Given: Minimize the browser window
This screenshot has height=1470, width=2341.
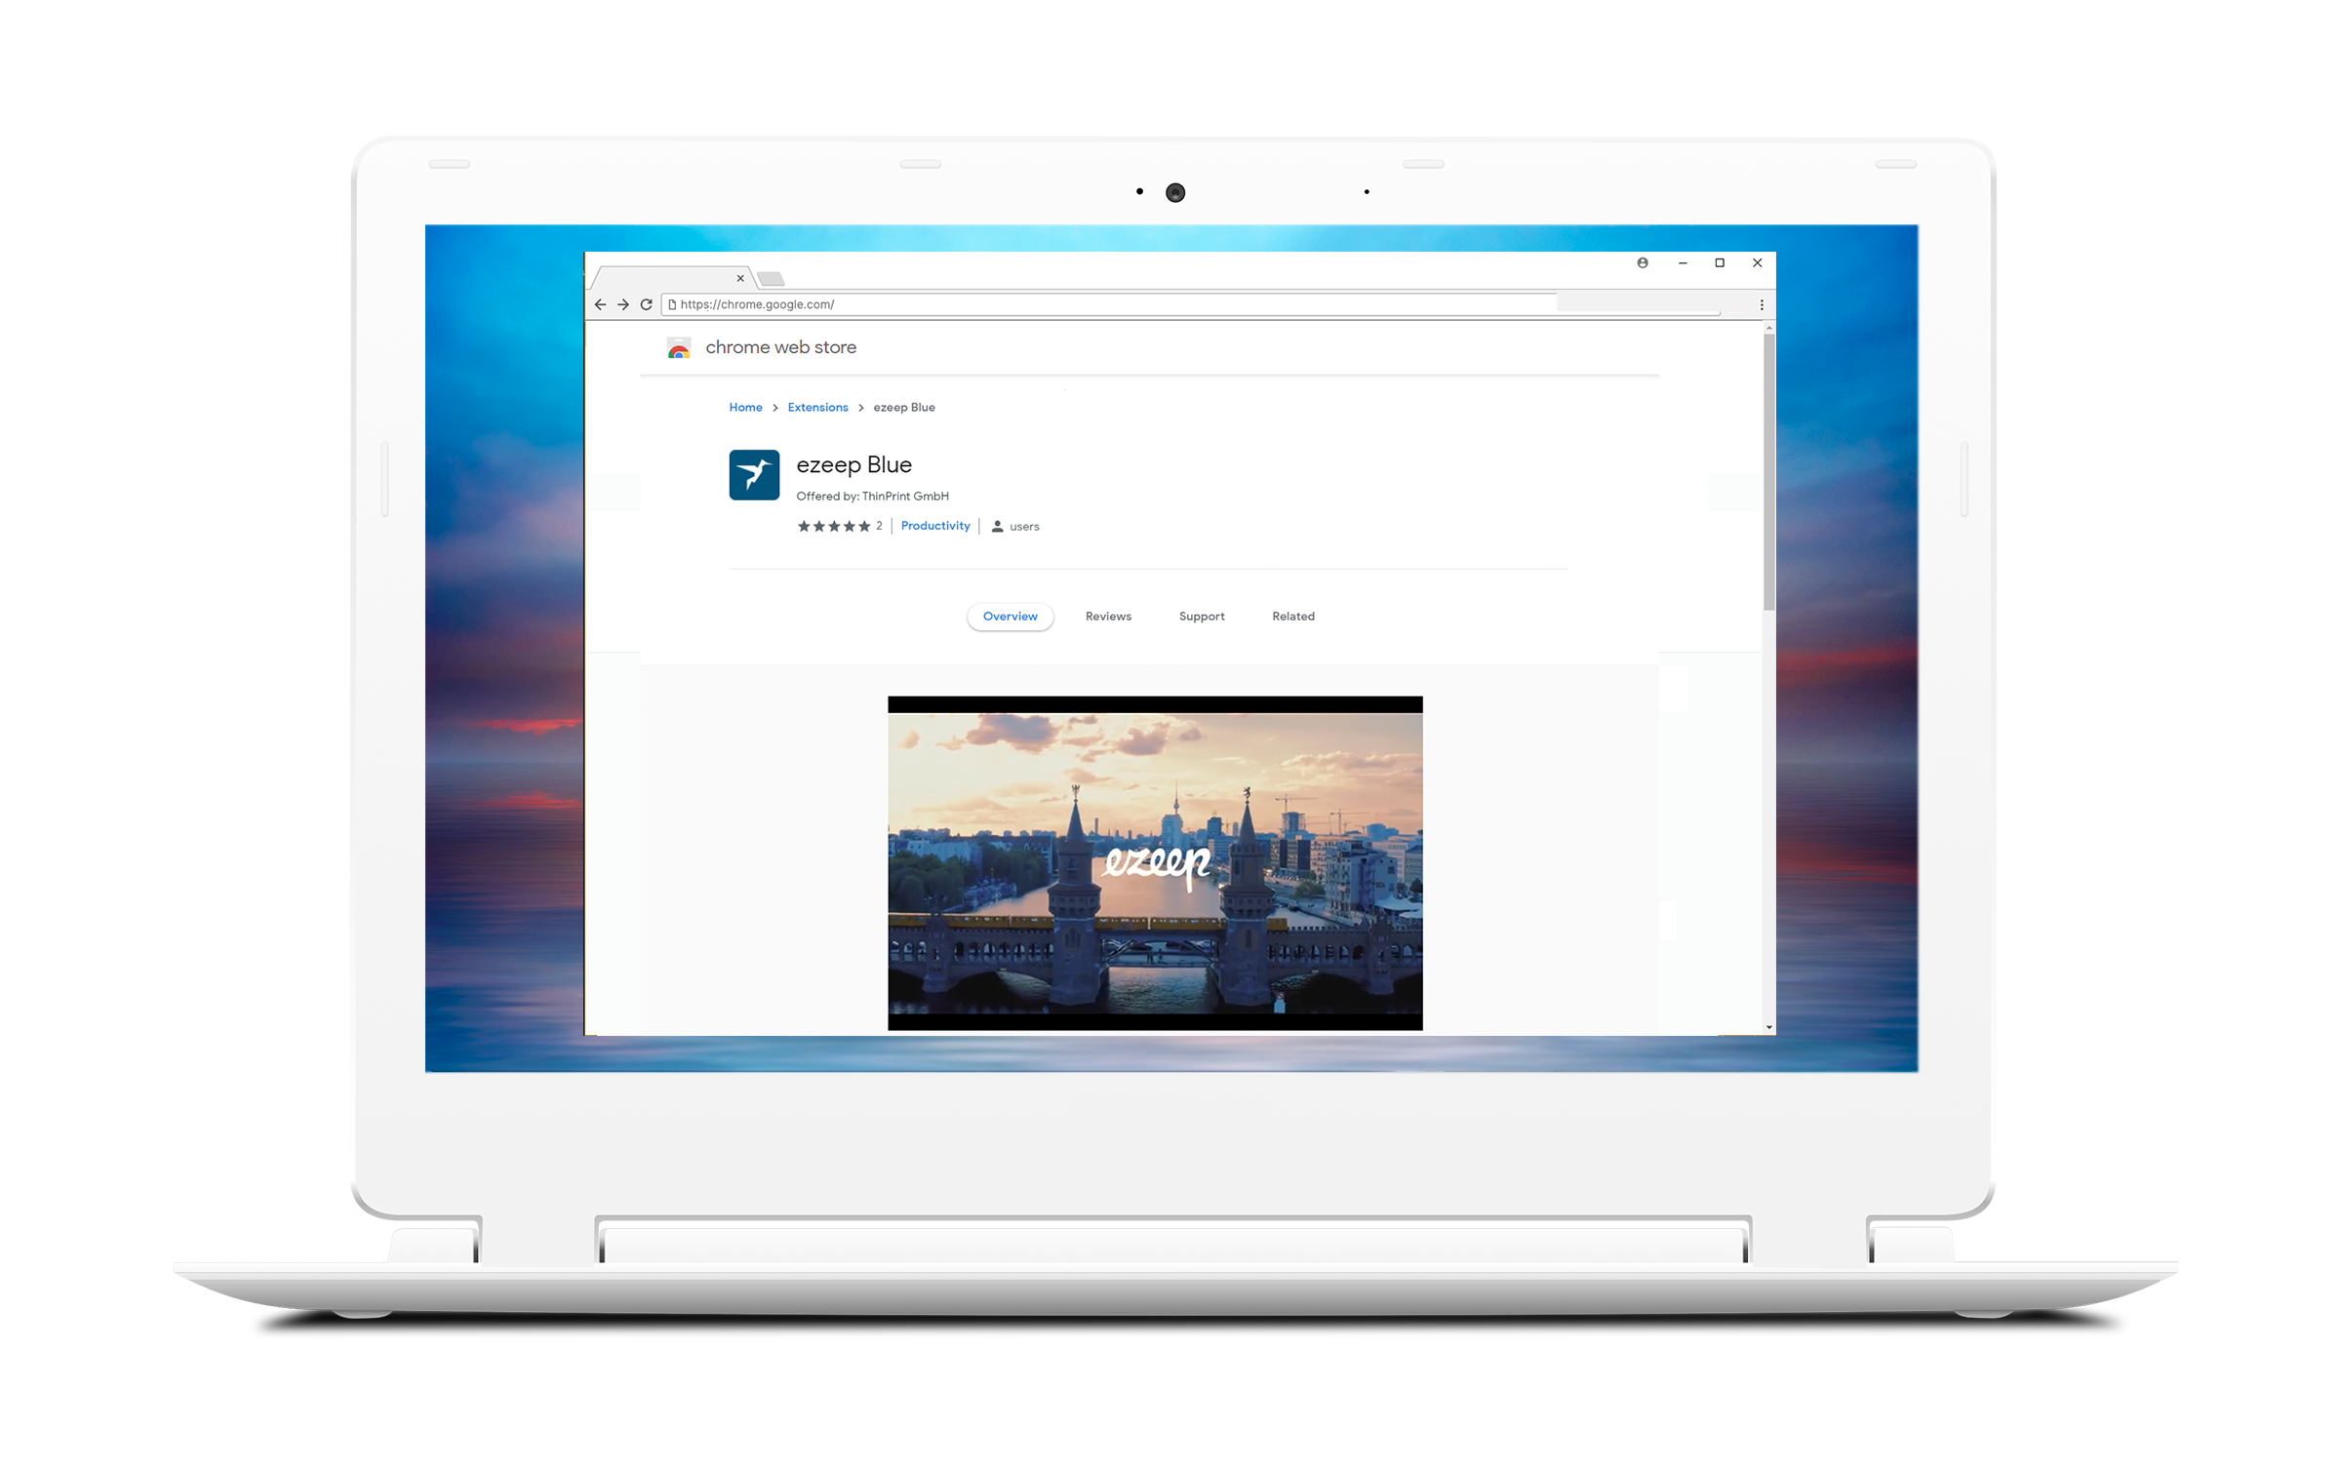Looking at the screenshot, I should click(x=1683, y=262).
